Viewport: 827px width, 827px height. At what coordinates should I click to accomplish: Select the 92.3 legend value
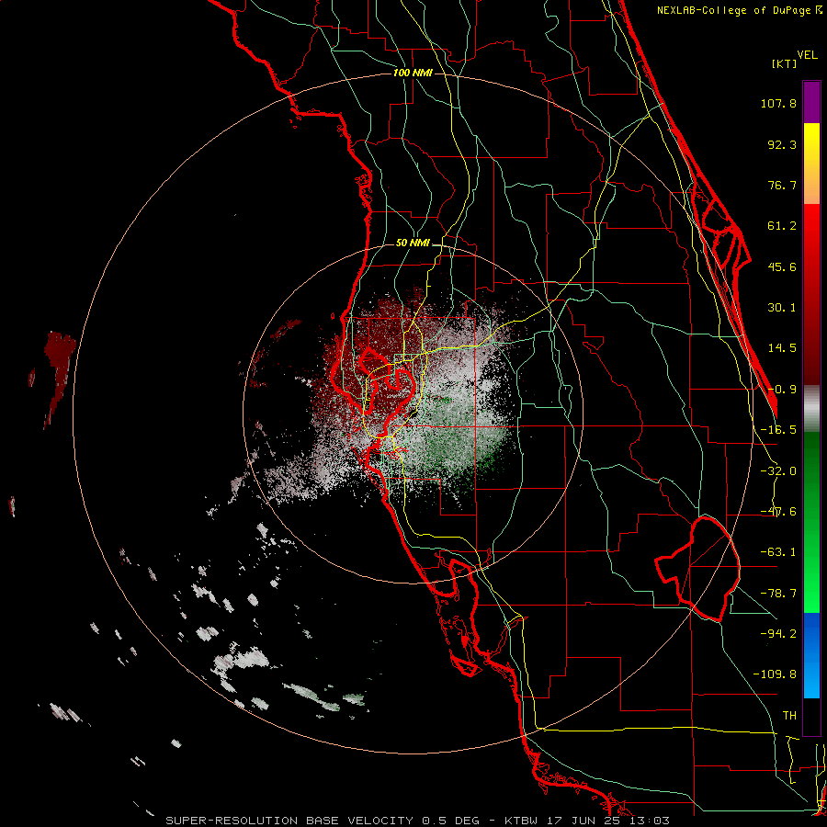[782, 144]
